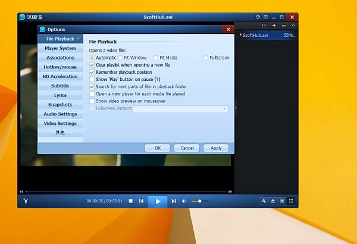Image resolution: width=357 pixels, height=244 pixels.
Task: Toggle the Fullscreen Output checkbox
Action: click(x=92, y=108)
